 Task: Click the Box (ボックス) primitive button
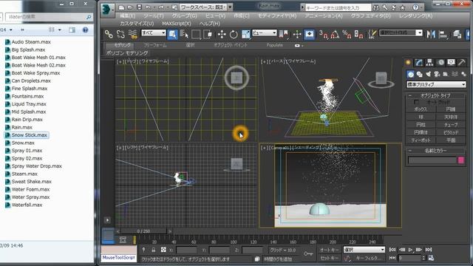click(421, 109)
